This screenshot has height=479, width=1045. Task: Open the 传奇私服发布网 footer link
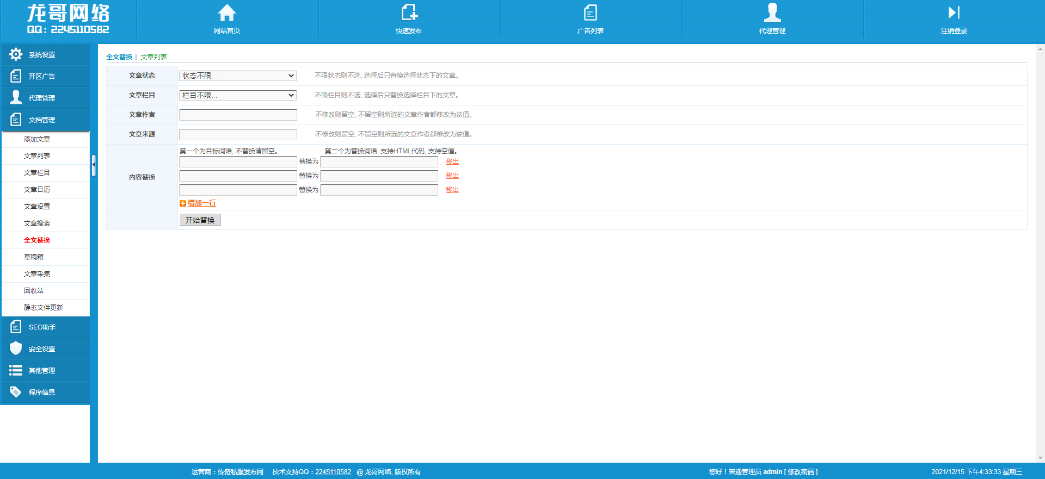(x=241, y=472)
